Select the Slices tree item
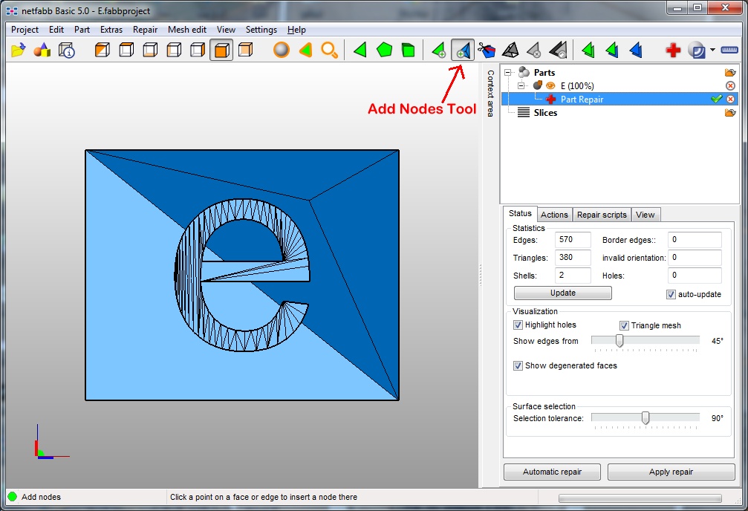 tap(545, 113)
